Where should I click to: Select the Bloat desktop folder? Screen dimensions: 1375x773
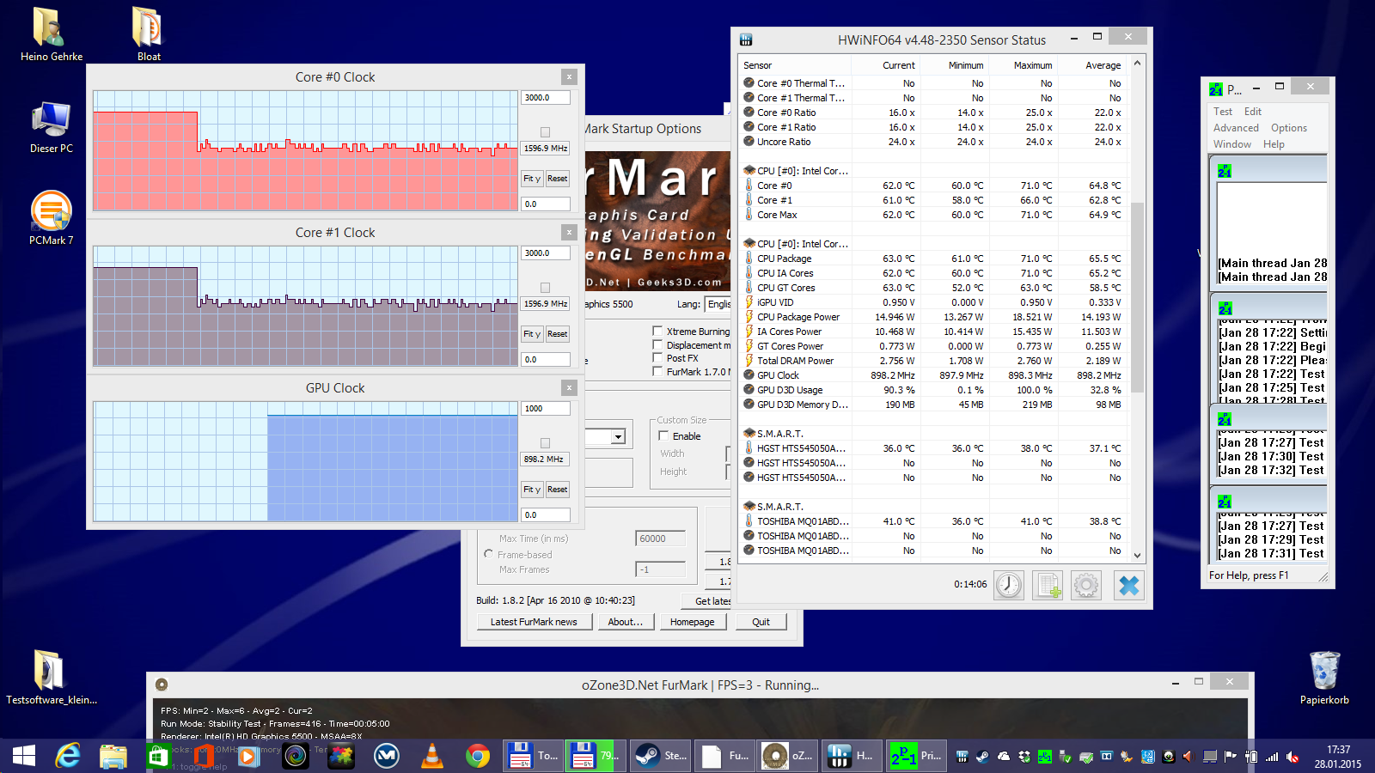149,35
